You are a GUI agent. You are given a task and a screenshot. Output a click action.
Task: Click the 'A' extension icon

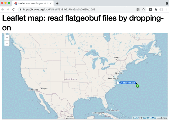point(150,10)
